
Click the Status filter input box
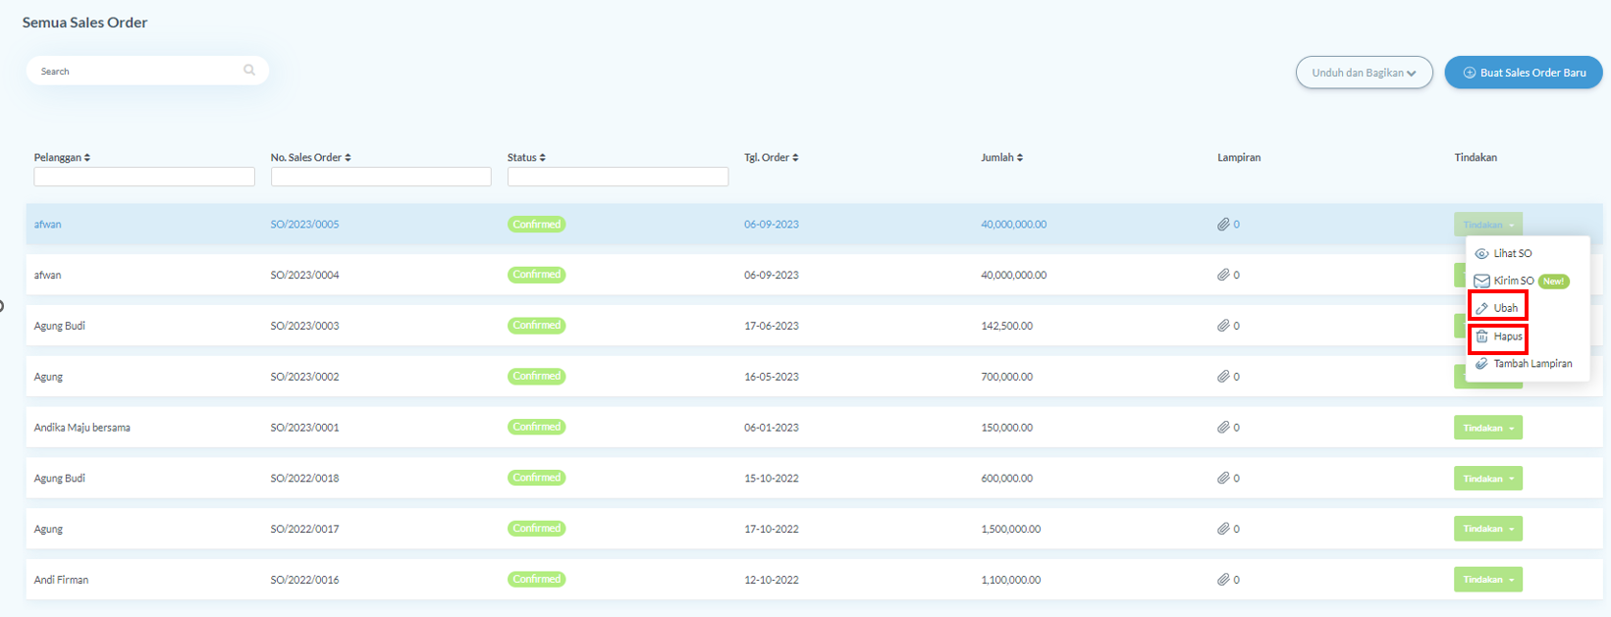[x=618, y=177]
